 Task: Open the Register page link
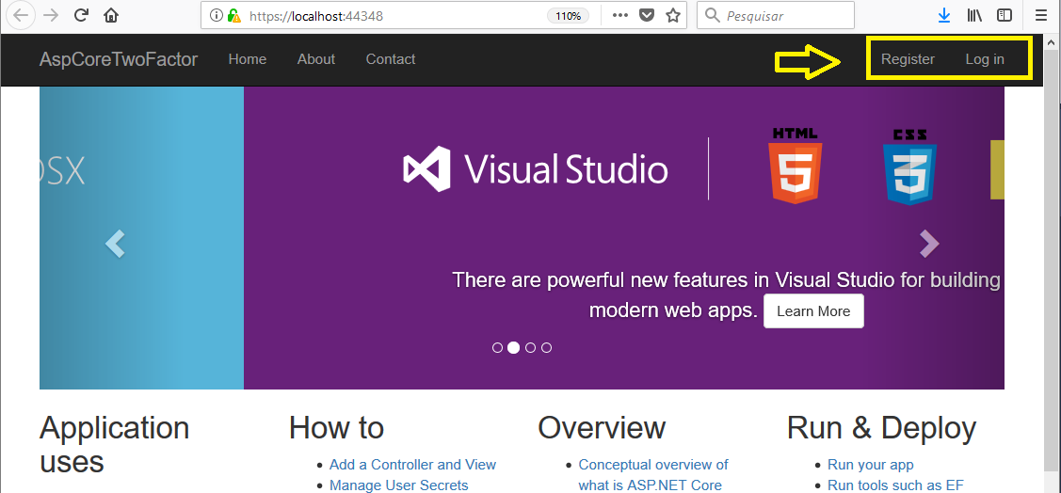tap(908, 59)
